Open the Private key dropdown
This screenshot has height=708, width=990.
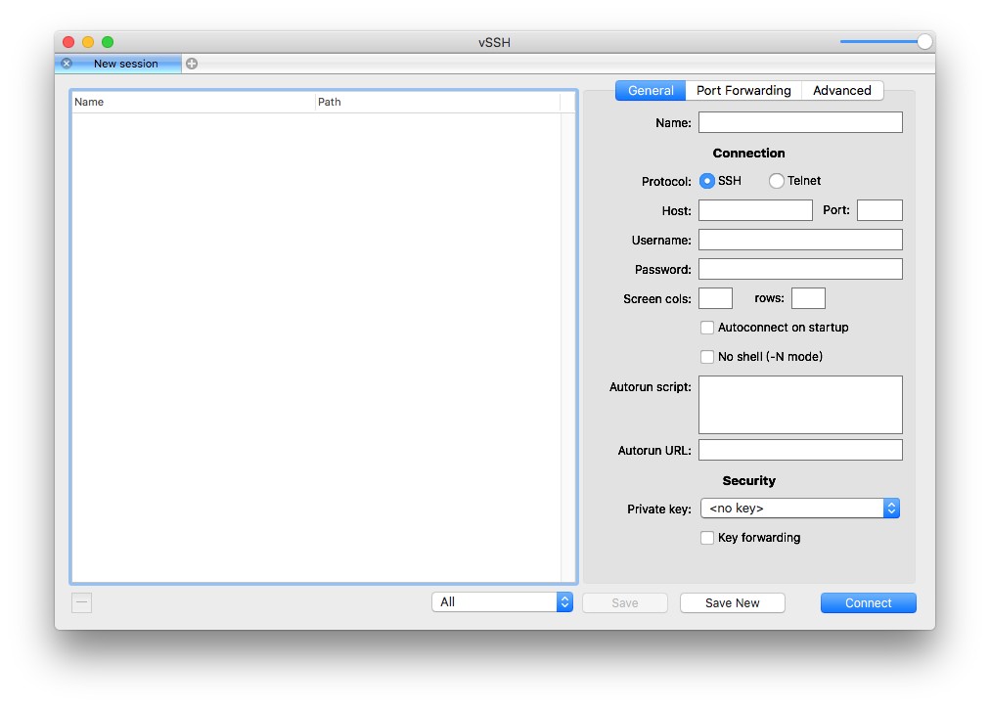[x=800, y=508]
